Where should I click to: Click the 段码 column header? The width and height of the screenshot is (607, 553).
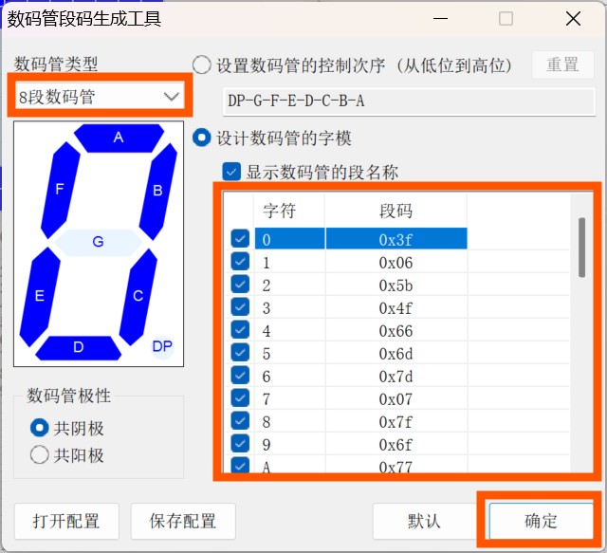(x=396, y=212)
